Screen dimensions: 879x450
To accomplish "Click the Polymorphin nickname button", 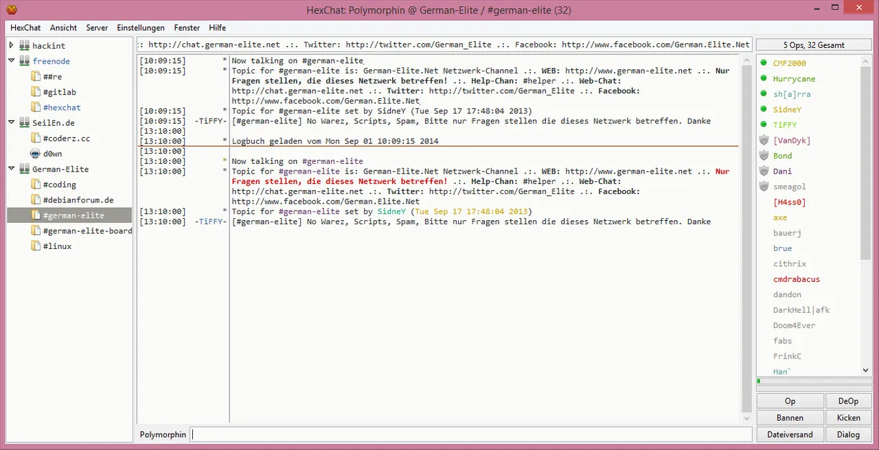I will tap(163, 434).
